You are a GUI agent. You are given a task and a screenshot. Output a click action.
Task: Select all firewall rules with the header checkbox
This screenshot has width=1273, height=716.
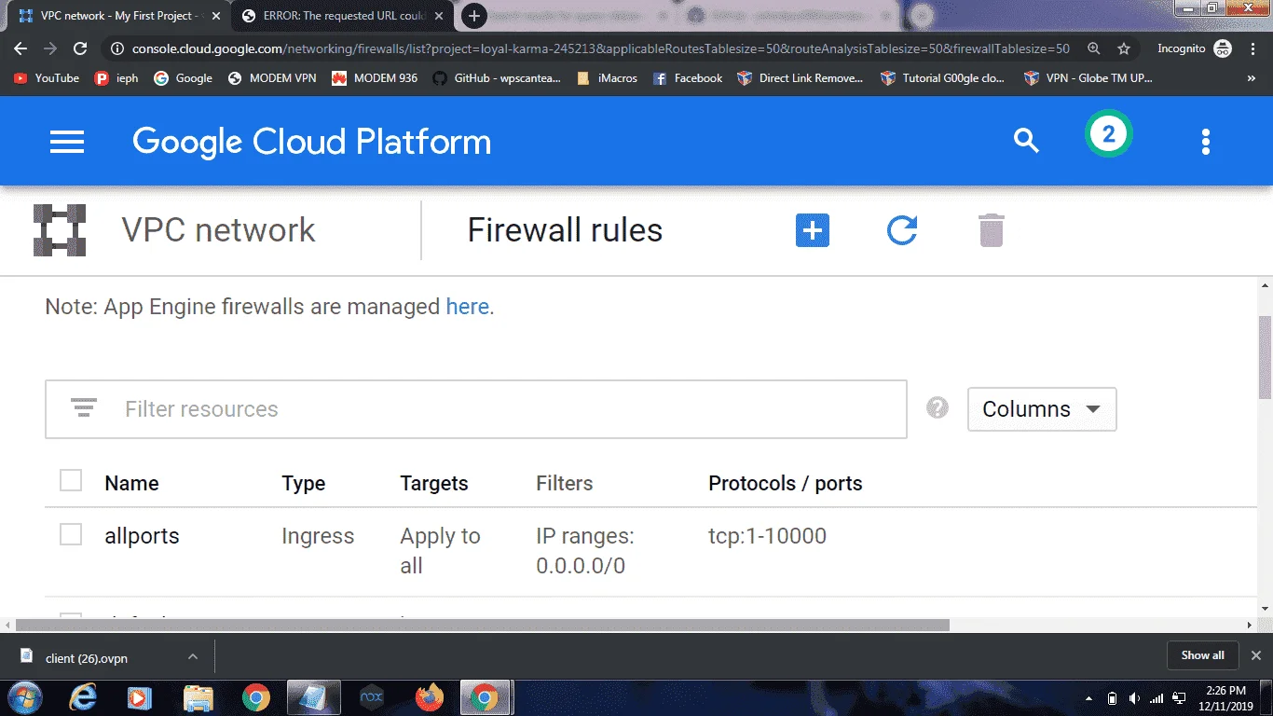coord(71,481)
